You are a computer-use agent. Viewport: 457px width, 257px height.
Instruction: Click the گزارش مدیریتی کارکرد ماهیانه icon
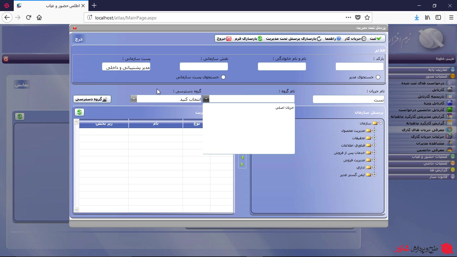(x=450, y=116)
